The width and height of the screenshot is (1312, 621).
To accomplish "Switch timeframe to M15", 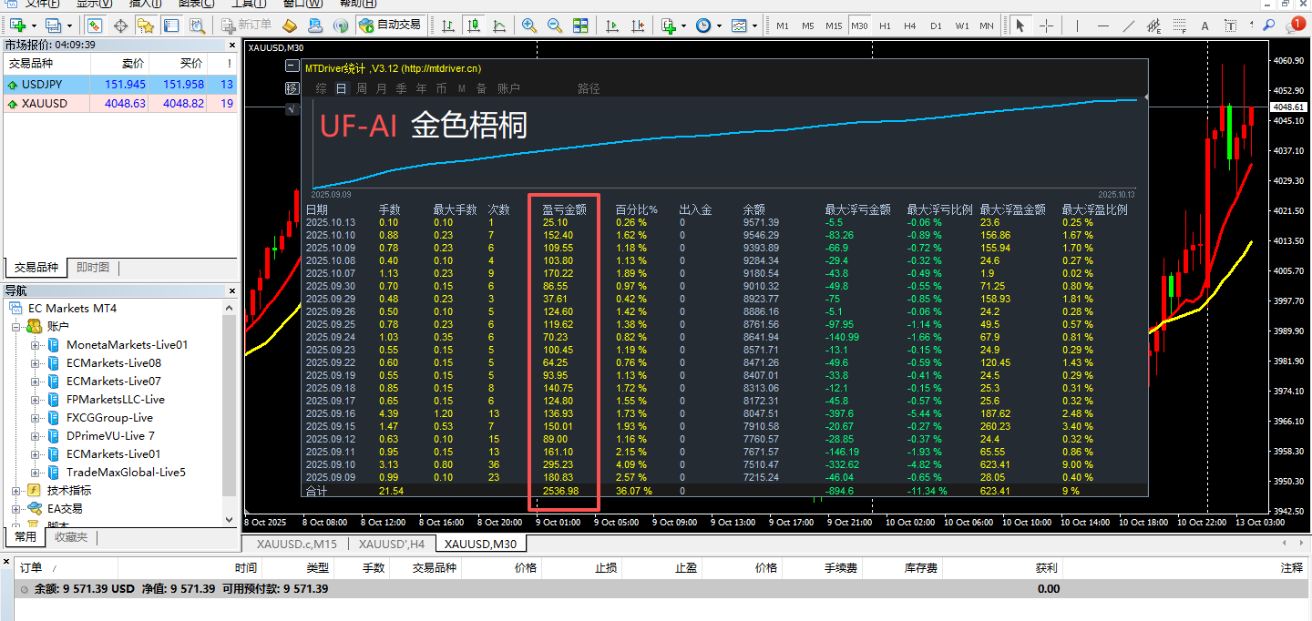I will tap(834, 25).
